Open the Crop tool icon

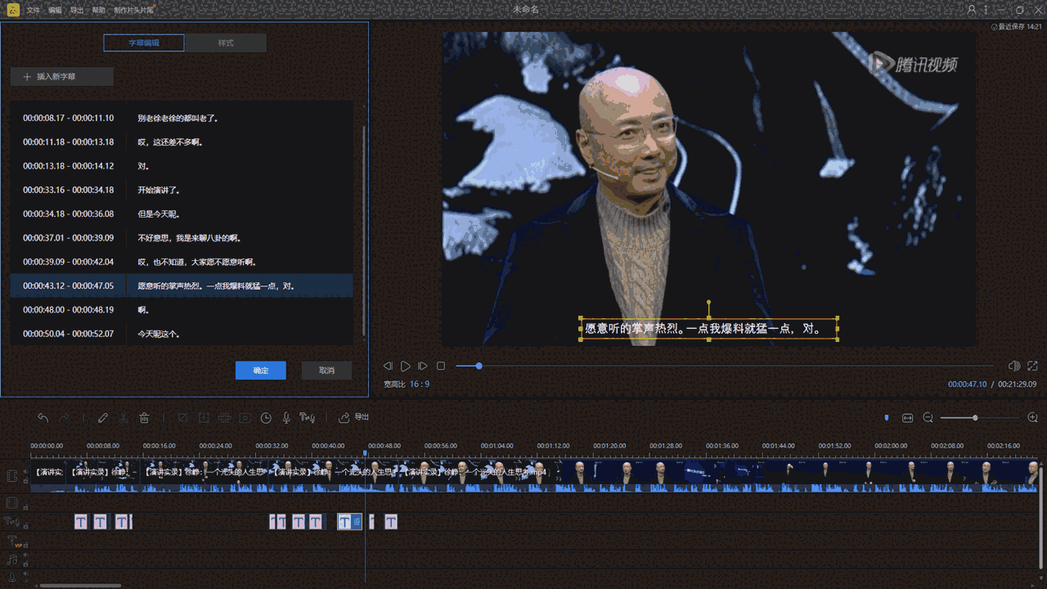point(183,418)
